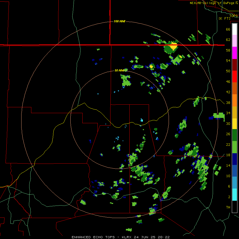
Task: Select the 50 legend value
Action: click(x=228, y=71)
